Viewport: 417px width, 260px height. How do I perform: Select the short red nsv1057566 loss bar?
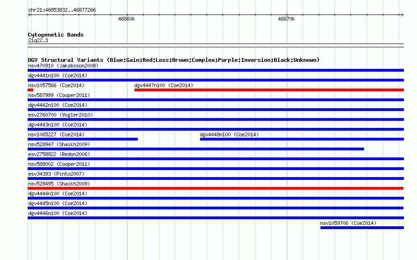[x=30, y=90]
